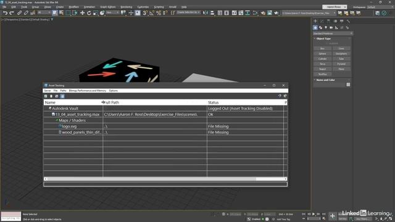The image size is (395, 222).
Task: Click the Undo arrow in main toolbar
Action: 6,13
